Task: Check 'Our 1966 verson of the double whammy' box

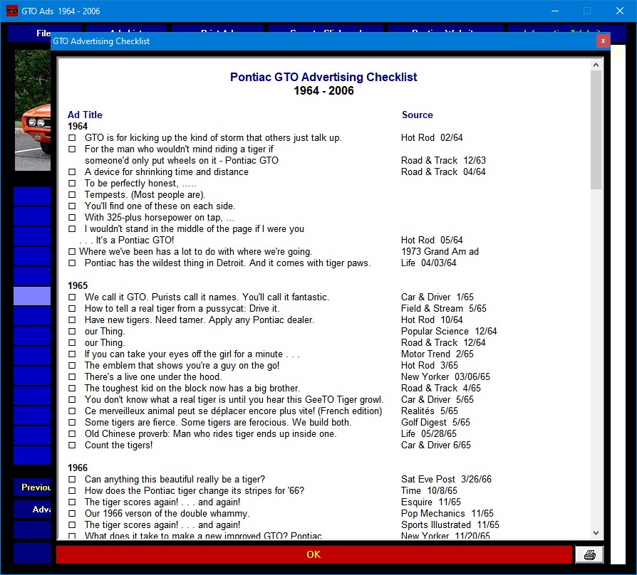Action: pos(72,513)
